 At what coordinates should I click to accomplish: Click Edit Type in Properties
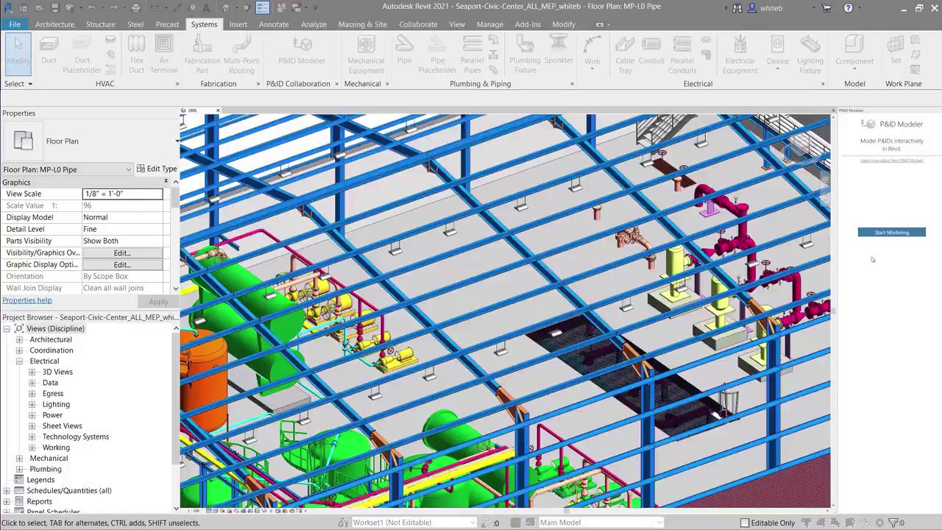[157, 169]
